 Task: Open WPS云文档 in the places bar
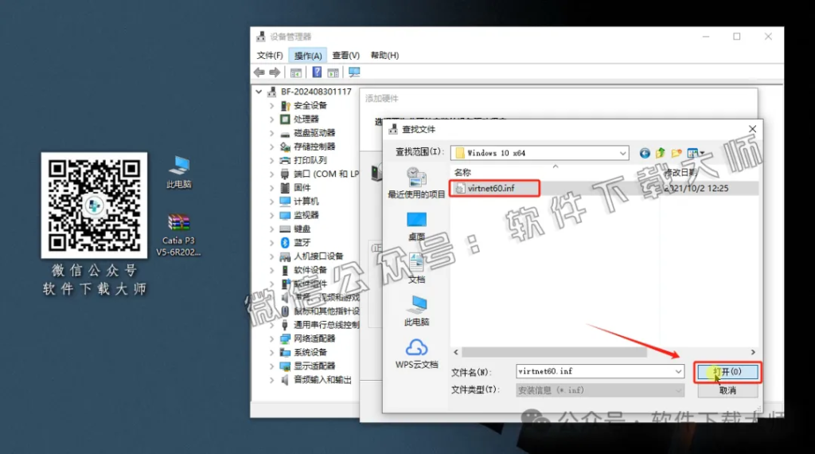click(x=416, y=354)
